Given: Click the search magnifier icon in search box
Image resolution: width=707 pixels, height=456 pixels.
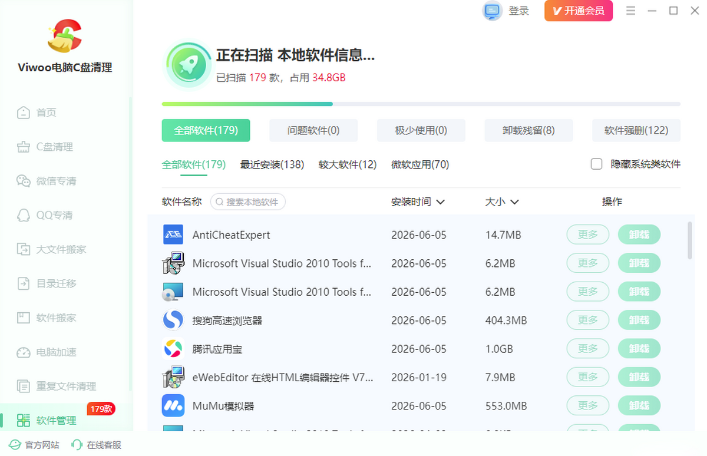Looking at the screenshot, I should 220,202.
